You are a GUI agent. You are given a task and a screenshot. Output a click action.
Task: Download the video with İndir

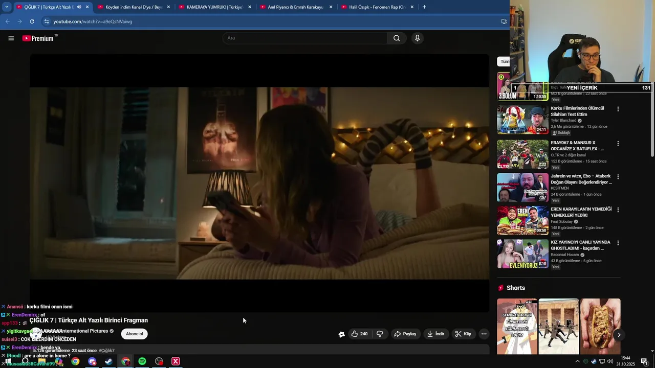[x=435, y=334]
